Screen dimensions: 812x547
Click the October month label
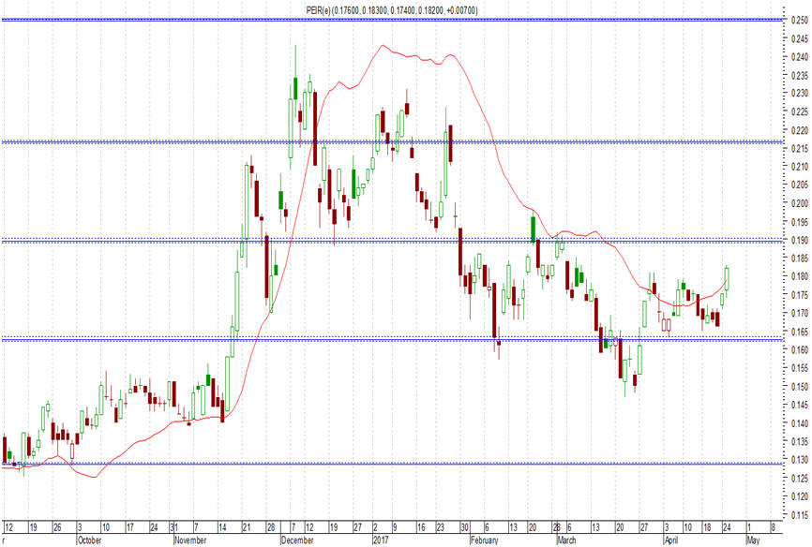[90, 540]
